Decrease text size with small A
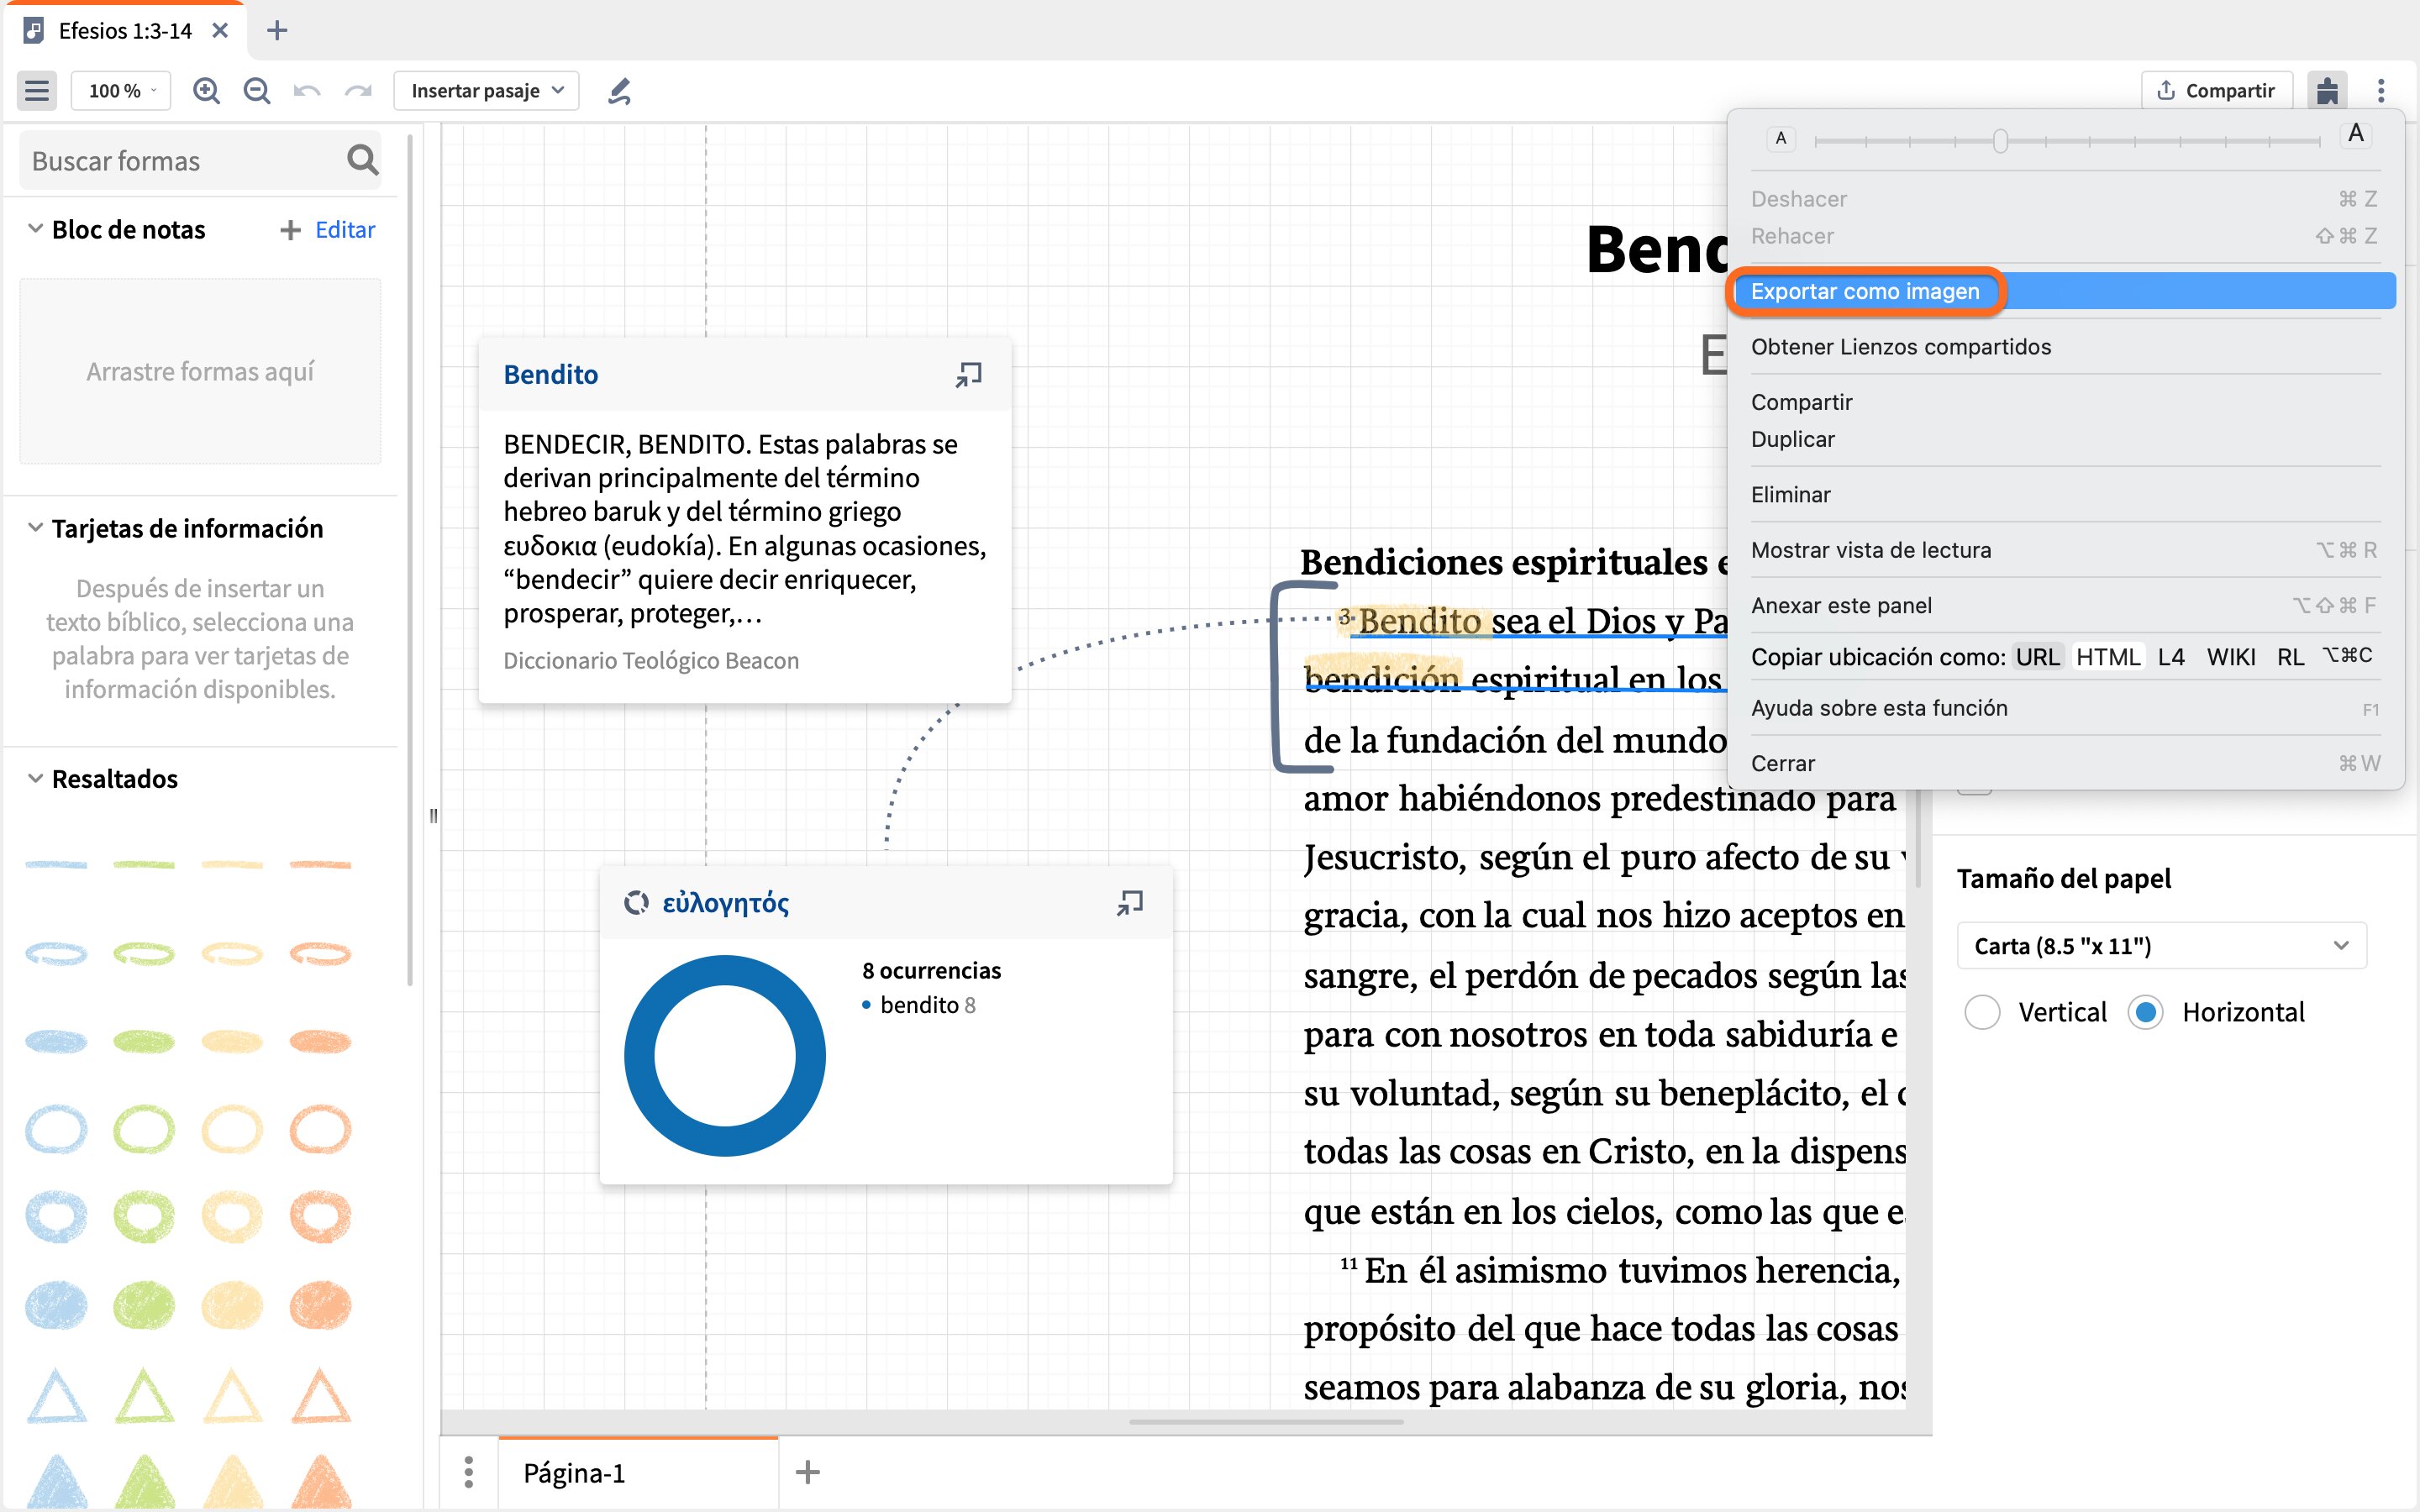 tap(1780, 139)
